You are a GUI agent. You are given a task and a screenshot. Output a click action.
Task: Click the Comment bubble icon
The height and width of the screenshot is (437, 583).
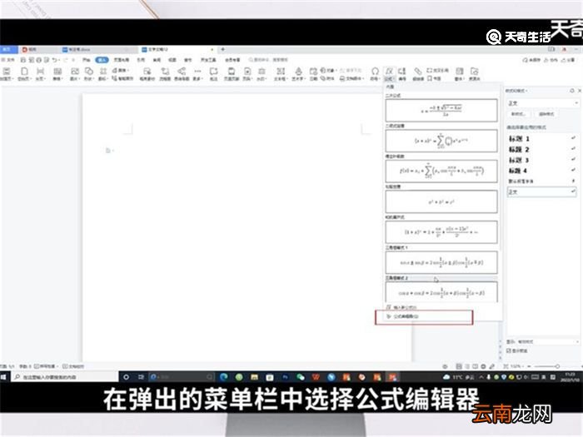click(213, 73)
